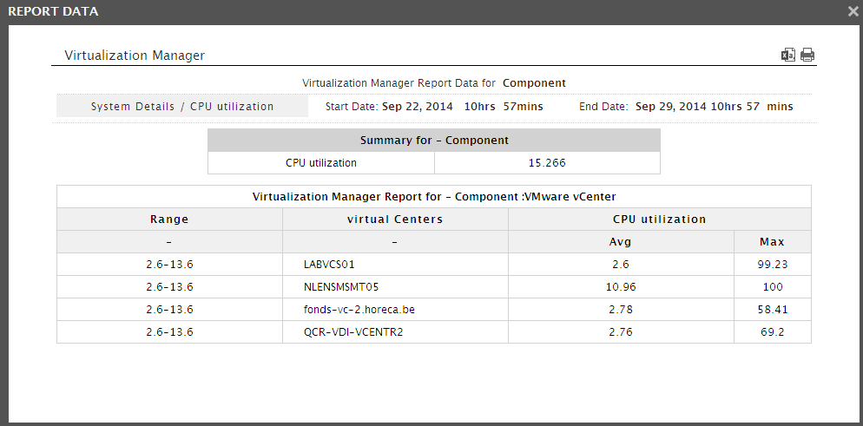863x426 pixels.
Task: Click the Avg value 10.96
Action: 621,287
